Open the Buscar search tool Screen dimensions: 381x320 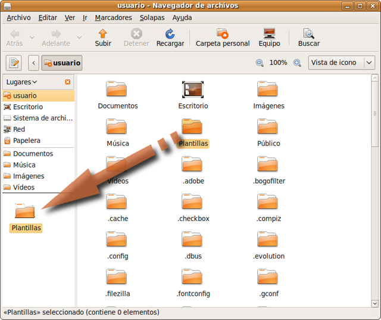click(x=308, y=34)
